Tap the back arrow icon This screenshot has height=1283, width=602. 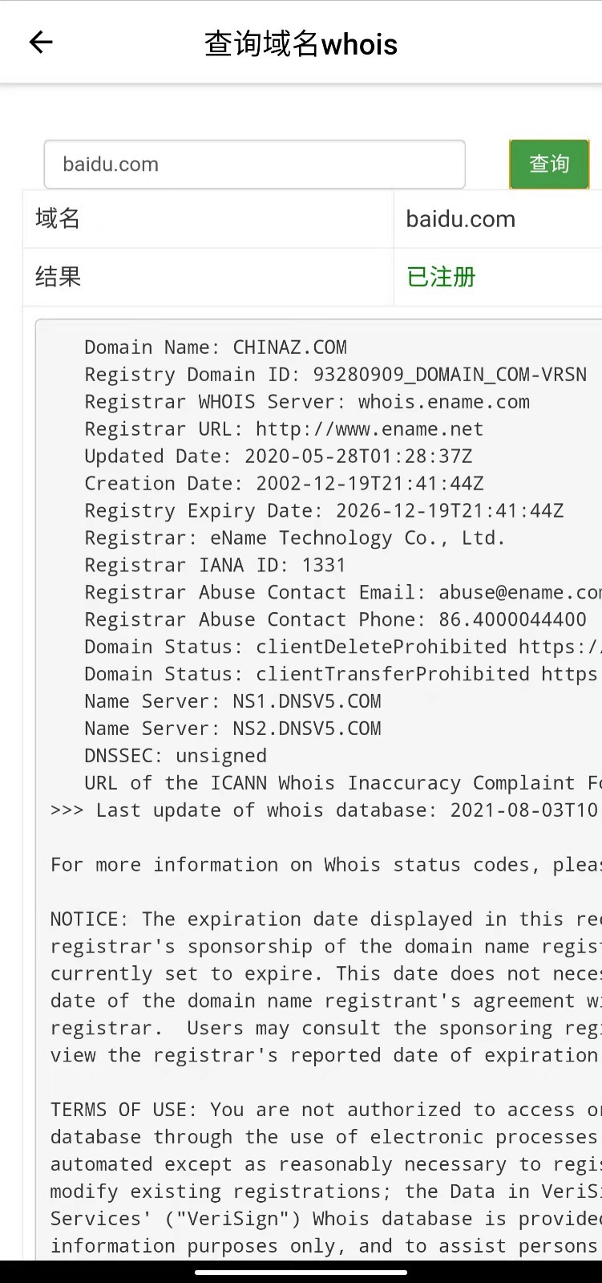40,43
